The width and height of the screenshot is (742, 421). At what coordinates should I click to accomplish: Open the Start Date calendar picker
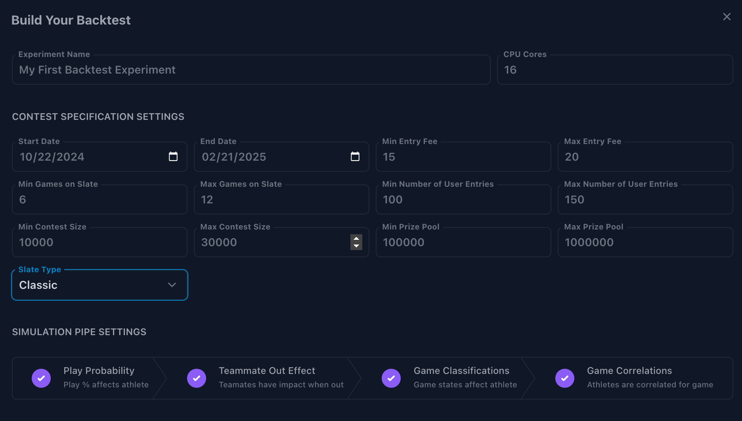(x=173, y=157)
